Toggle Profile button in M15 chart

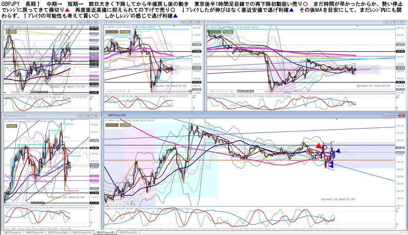[x=227, y=32]
